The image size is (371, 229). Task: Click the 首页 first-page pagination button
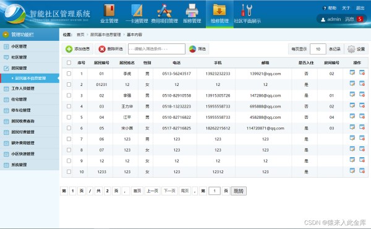[137, 191]
